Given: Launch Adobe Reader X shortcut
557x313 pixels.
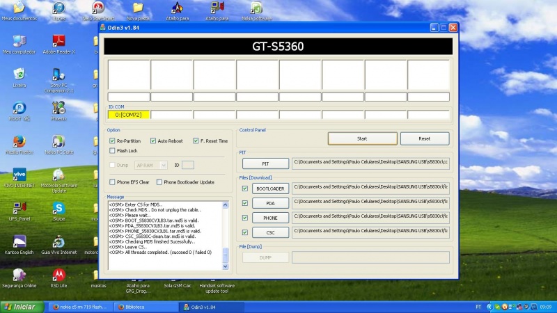Looking at the screenshot, I should pyautogui.click(x=58, y=45).
